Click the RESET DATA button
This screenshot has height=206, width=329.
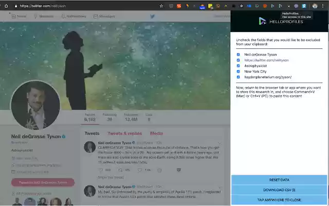(279, 180)
